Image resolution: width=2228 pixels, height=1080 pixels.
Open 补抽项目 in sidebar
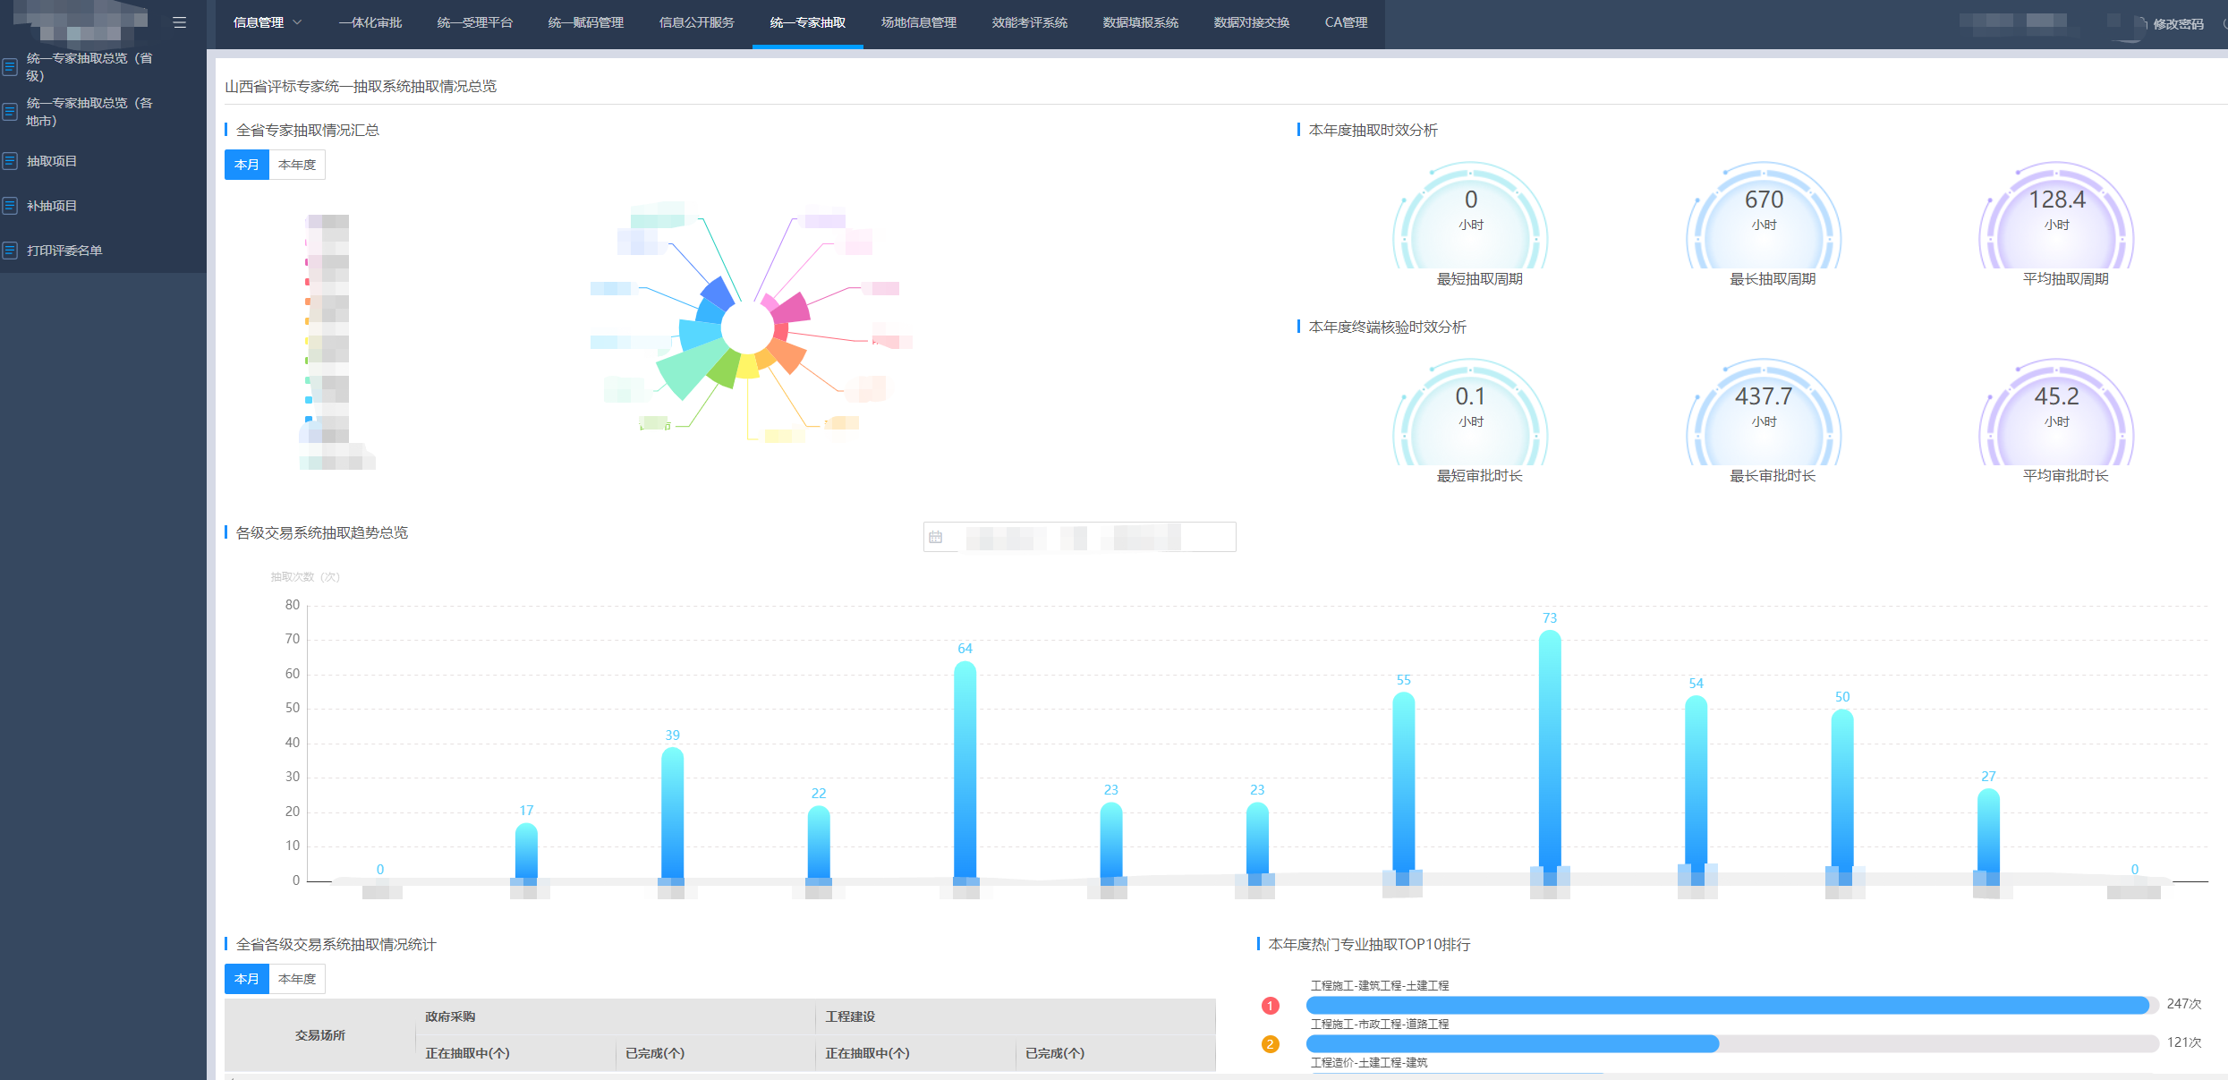[52, 206]
